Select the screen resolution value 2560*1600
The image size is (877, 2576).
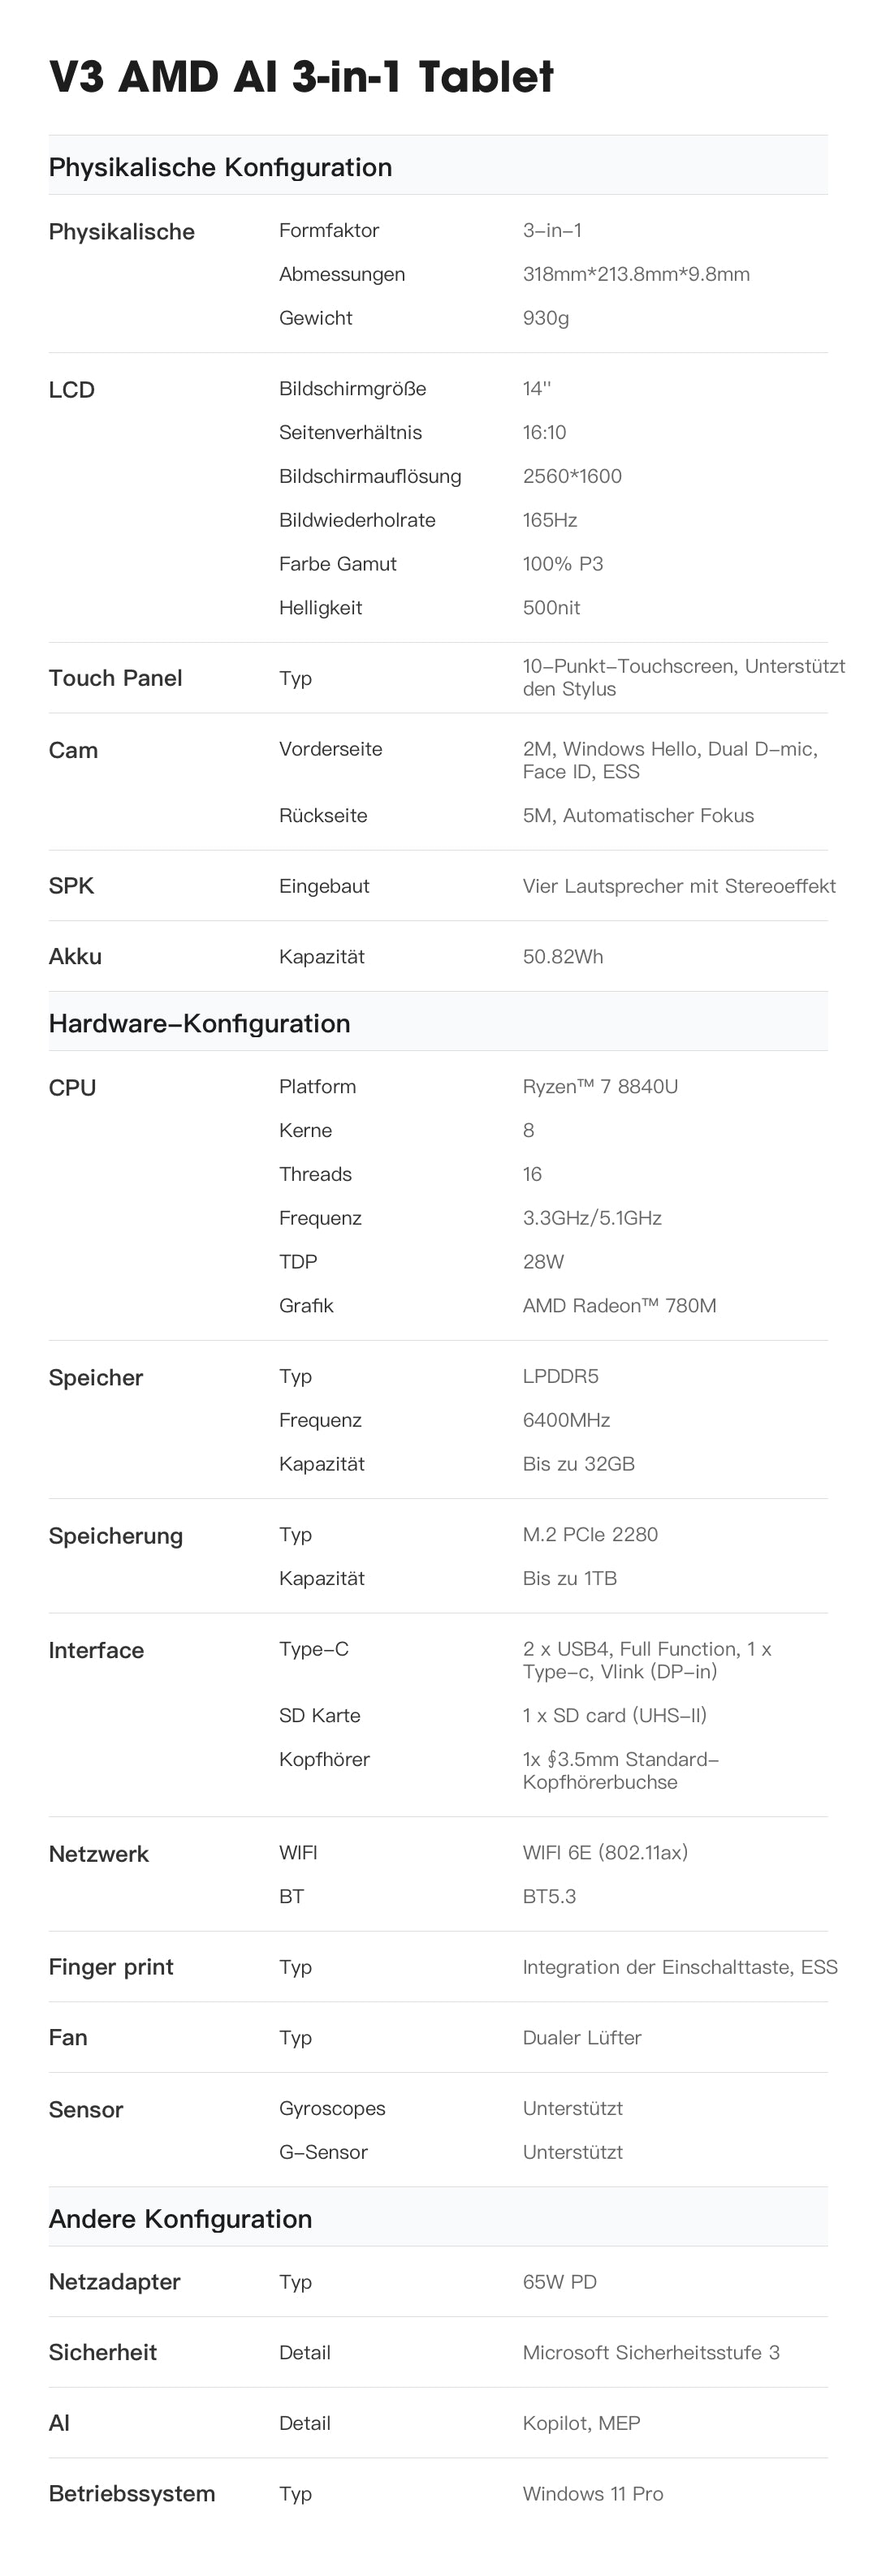[x=572, y=476]
